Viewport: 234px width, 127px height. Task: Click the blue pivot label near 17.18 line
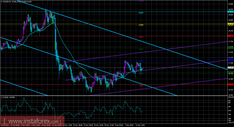(141, 61)
